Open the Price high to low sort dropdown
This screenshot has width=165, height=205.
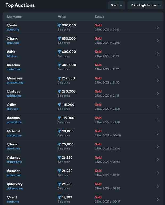[146, 5]
